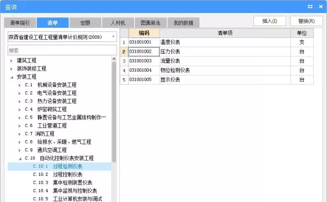Collapse the 安装工程 tree node arrow
Viewport: 327px width, 202px height.
[11, 77]
